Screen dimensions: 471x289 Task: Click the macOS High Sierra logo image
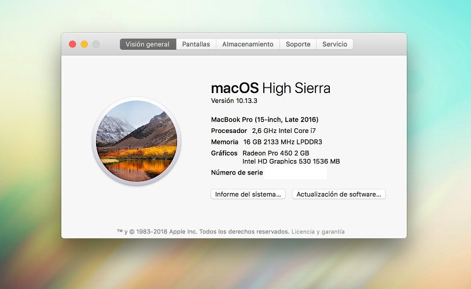tap(137, 141)
